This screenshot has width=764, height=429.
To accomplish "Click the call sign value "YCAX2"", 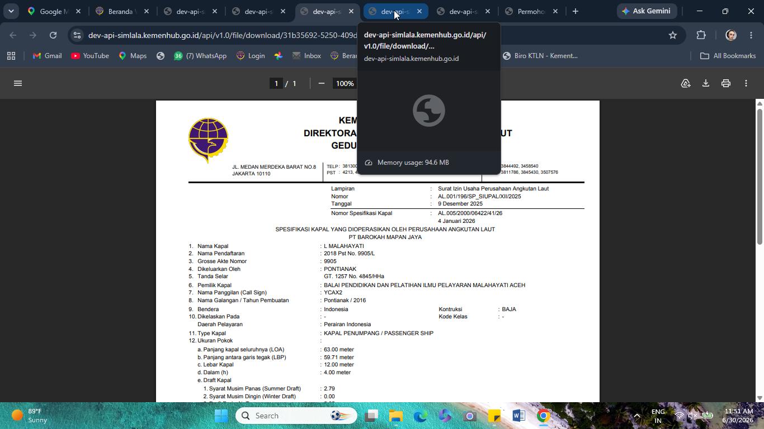I will 333,293.
